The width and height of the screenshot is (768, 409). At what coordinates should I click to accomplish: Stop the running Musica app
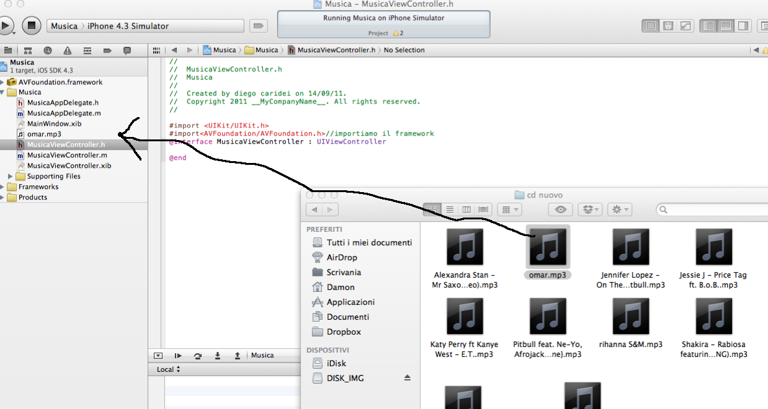(32, 25)
